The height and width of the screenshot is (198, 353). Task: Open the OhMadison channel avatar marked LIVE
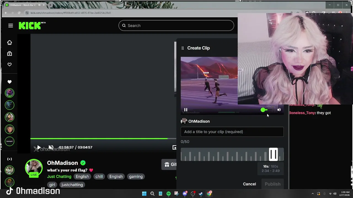(x=34, y=168)
